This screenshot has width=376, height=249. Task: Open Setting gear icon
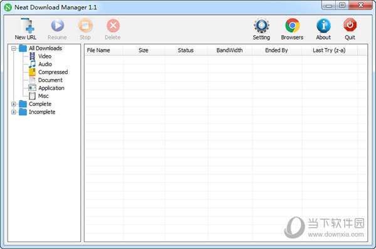[x=261, y=26]
